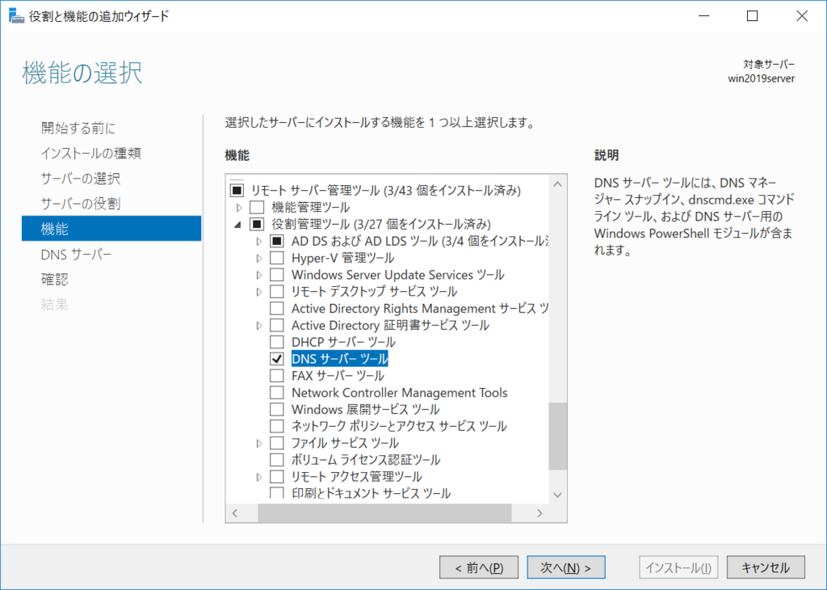
Task: Check Network Controller Management Tools checkbox
Action: pyautogui.click(x=277, y=393)
